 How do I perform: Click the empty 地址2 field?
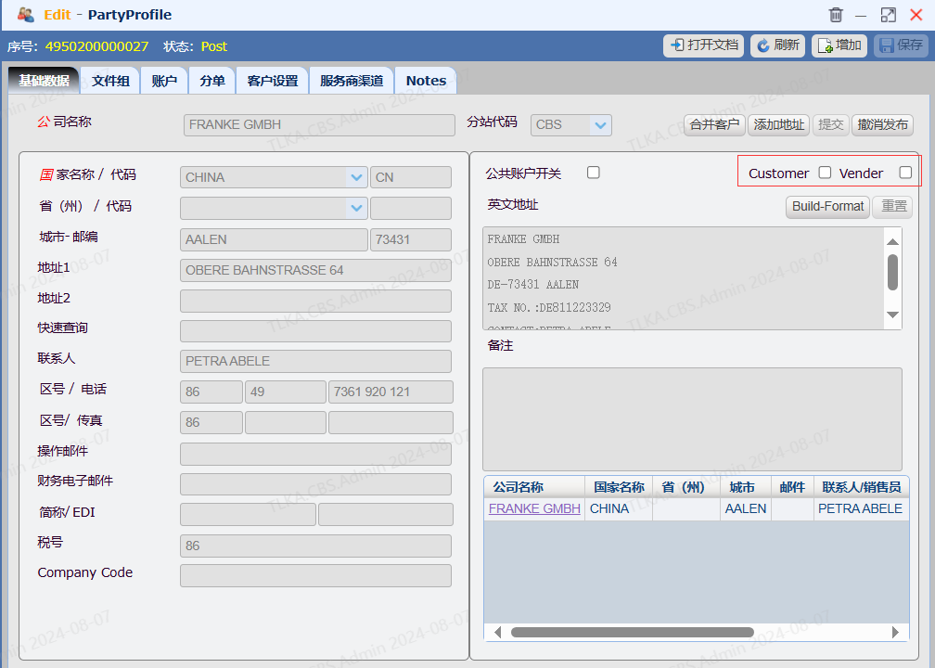pos(315,301)
